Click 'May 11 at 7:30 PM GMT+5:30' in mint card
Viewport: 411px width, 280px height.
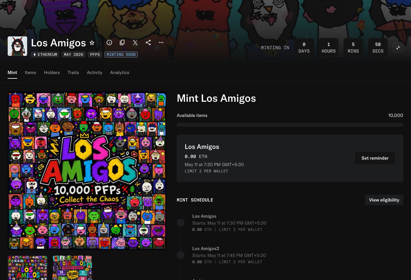click(x=214, y=164)
